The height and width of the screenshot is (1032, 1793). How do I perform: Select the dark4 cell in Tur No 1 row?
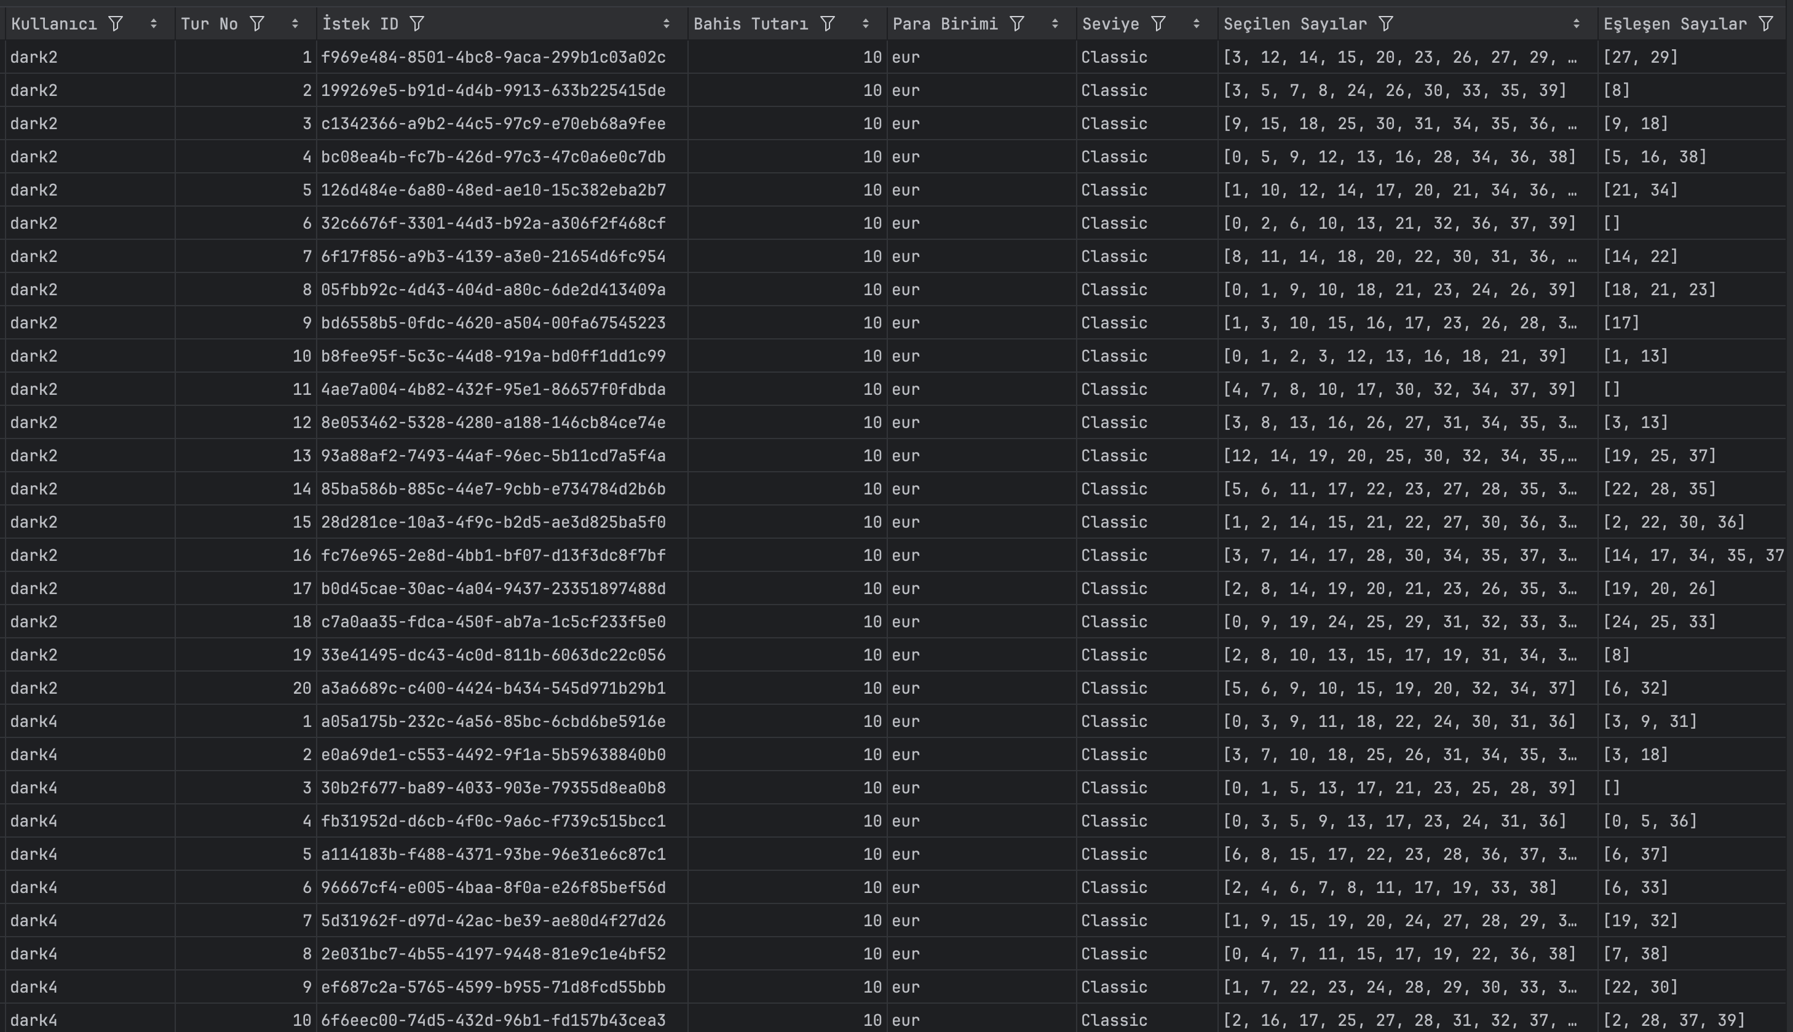tap(34, 721)
